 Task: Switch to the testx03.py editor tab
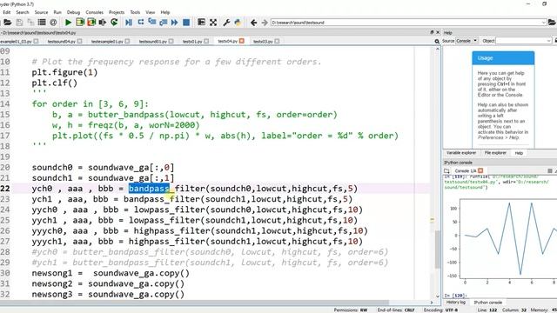[x=263, y=41]
